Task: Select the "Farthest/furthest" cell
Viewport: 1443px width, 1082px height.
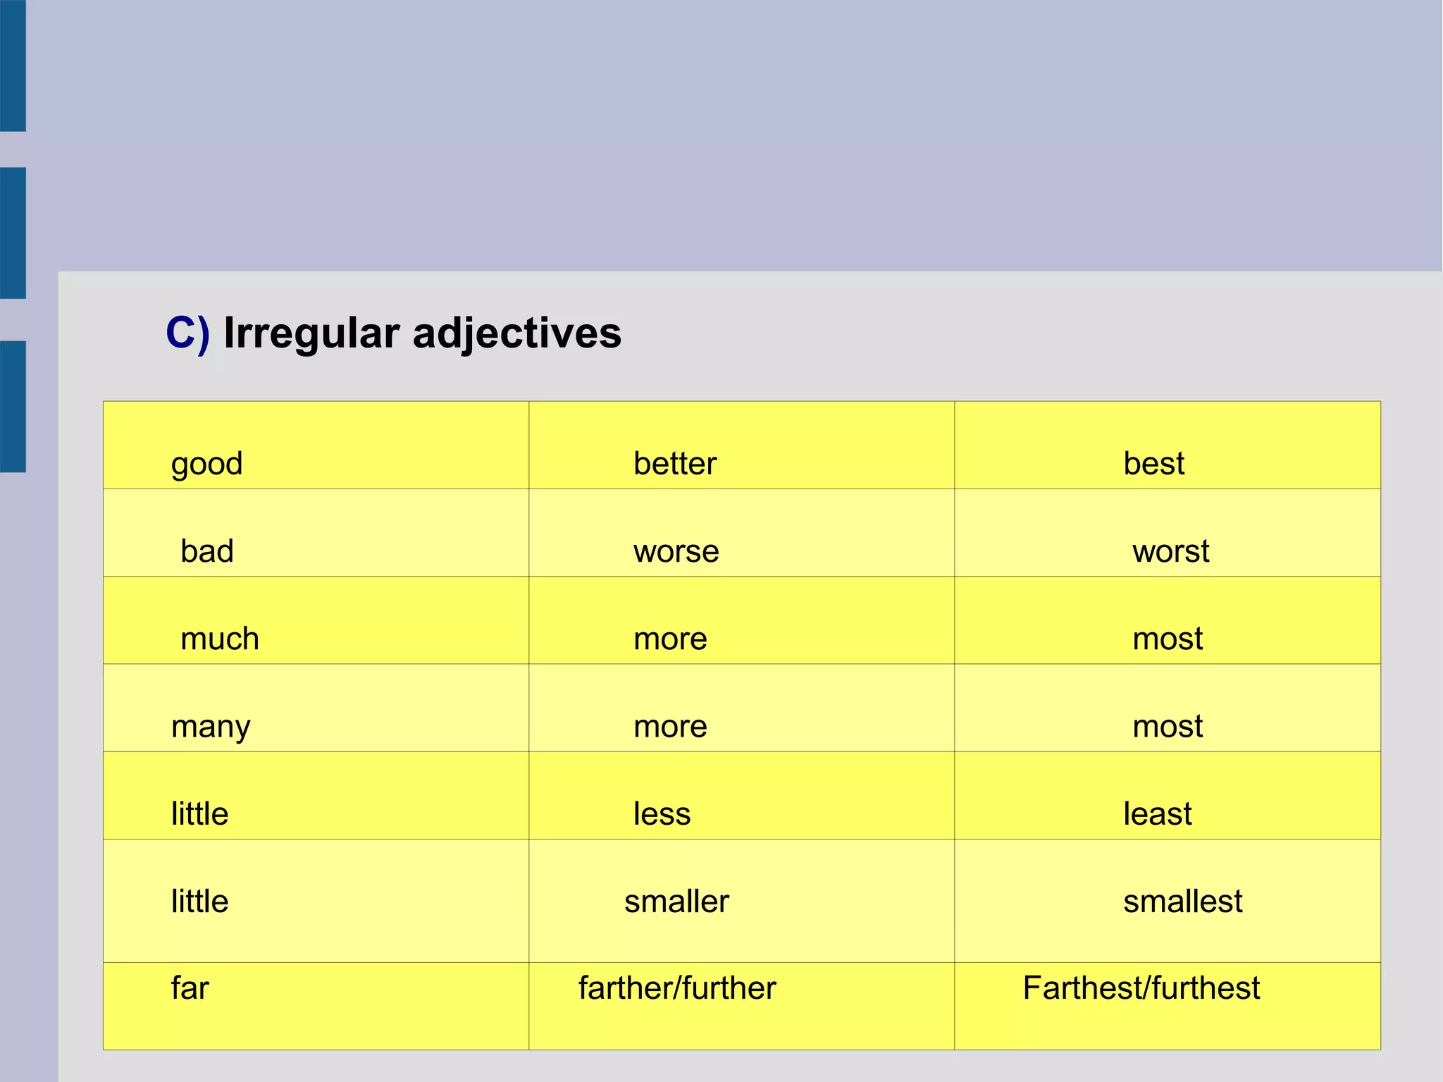Action: (1141, 988)
